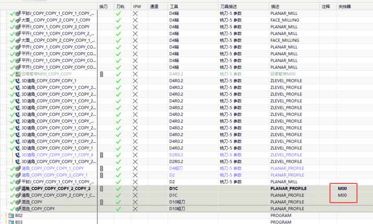Click FACE_MILLING for 大面_._COPY_COPY_2_COPY_1_COPY
Screen dimensions: 373x224
pyautogui.click(x=285, y=20)
